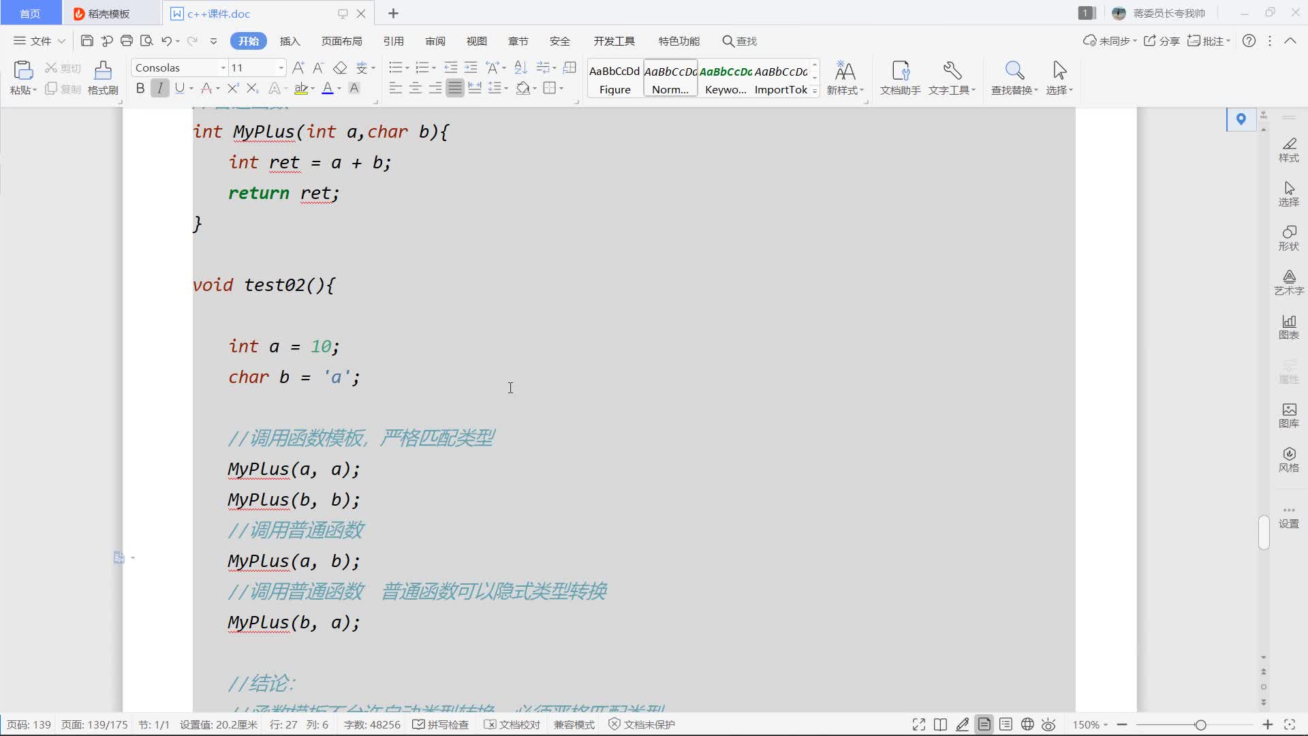The image size is (1308, 736).
Task: Click 文档校对 in status bar
Action: 512,724
